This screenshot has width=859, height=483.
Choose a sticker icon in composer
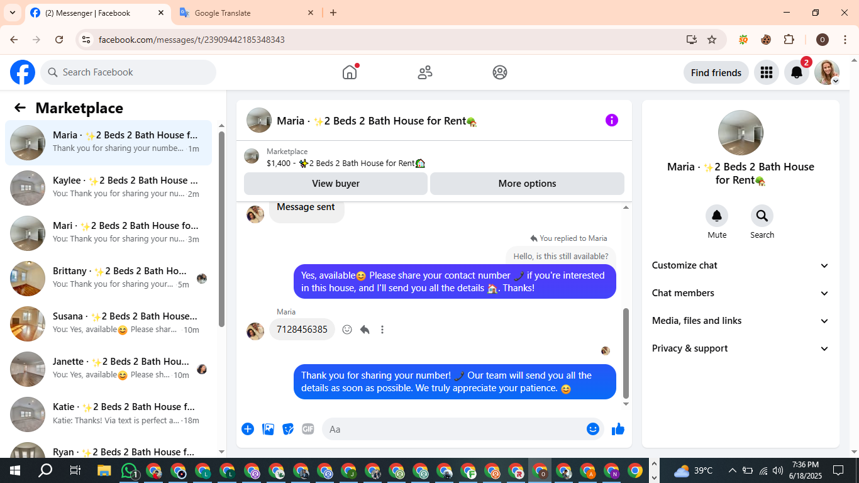(x=288, y=429)
